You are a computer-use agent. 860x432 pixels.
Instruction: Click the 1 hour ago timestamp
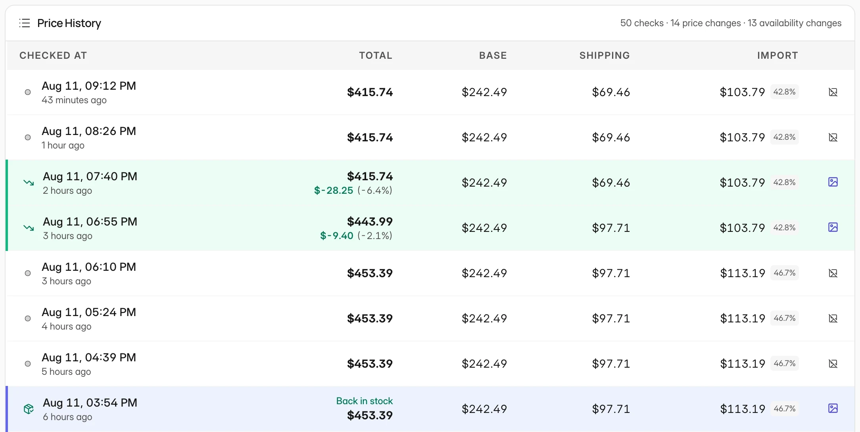click(x=63, y=145)
